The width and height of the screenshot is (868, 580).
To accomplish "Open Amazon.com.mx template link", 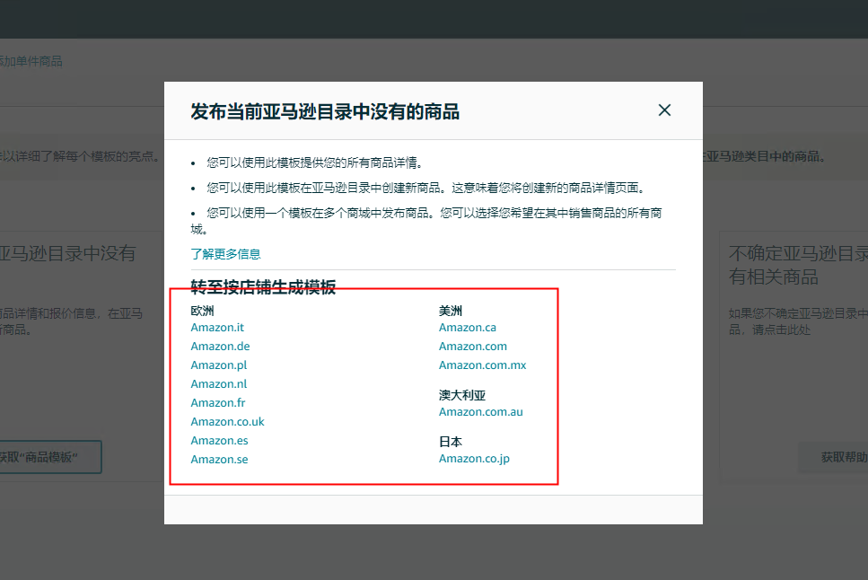I will tap(482, 365).
